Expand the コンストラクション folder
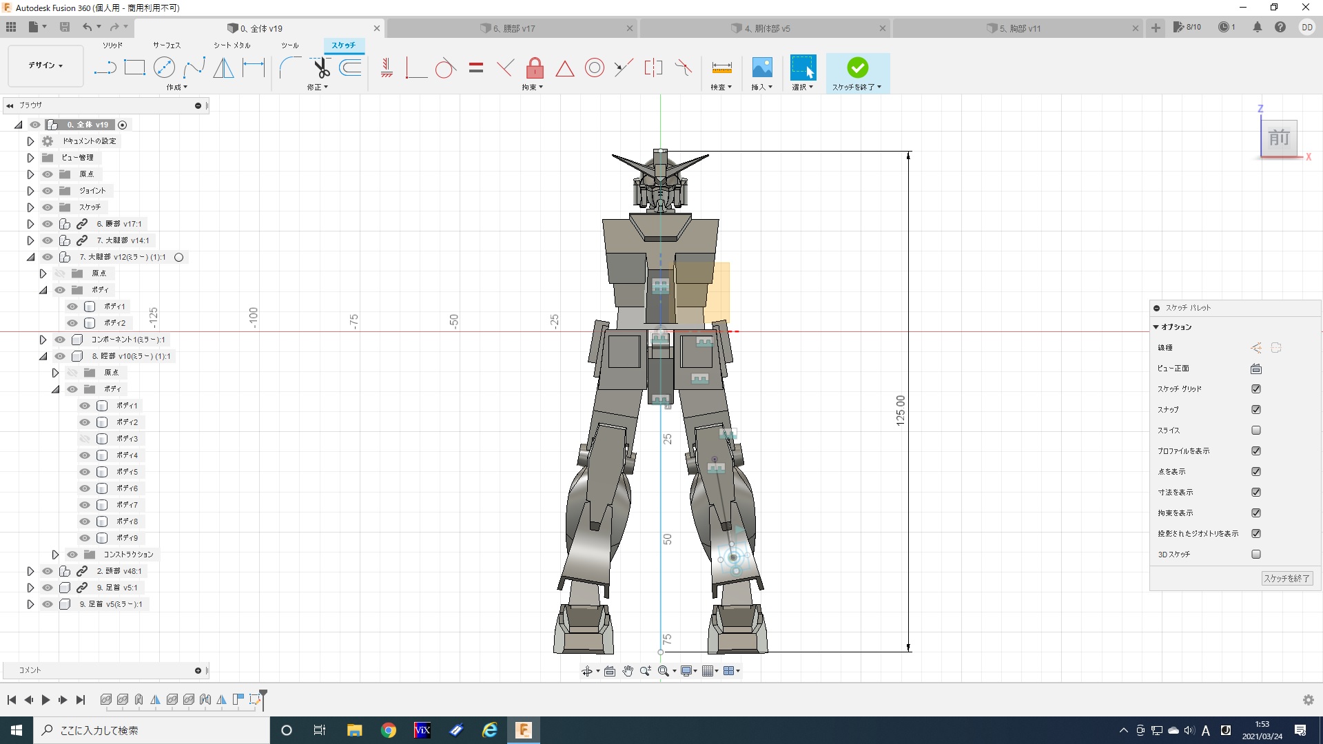 [x=55, y=555]
